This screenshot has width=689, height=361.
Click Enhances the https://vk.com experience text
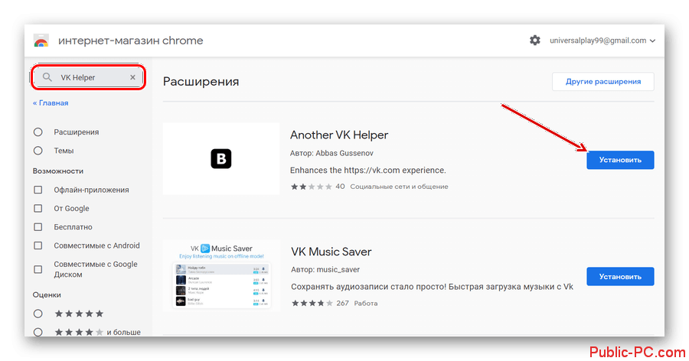click(367, 171)
